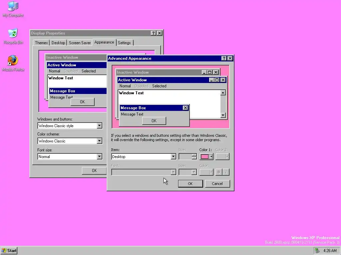
Task: Click Disabled menu item in Advanced preview
Action: pyautogui.click(x=141, y=86)
